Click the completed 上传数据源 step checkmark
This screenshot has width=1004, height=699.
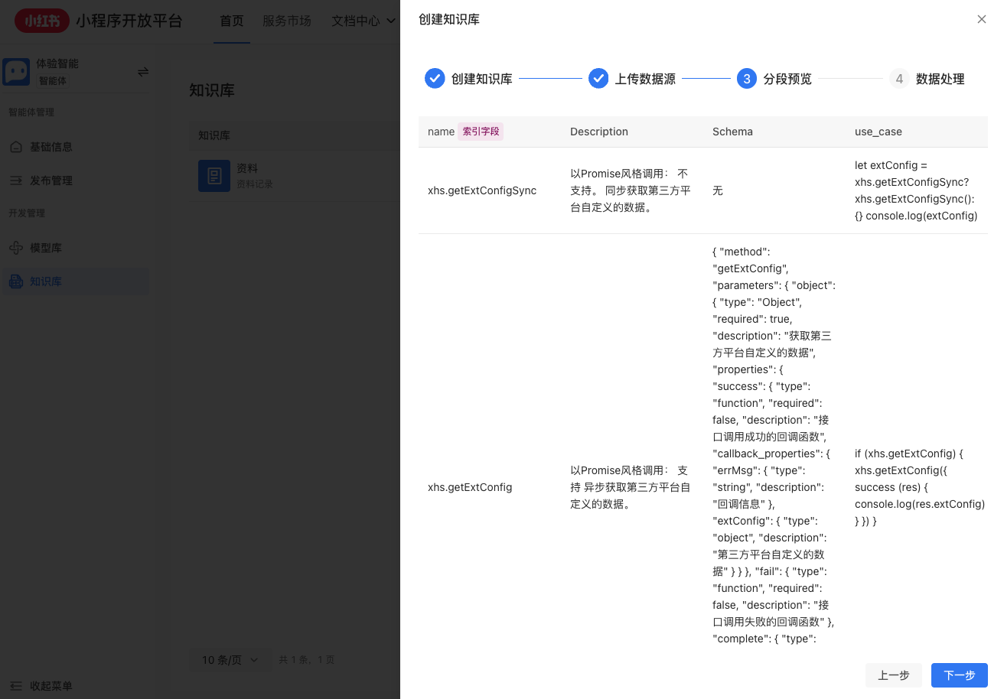tap(598, 78)
